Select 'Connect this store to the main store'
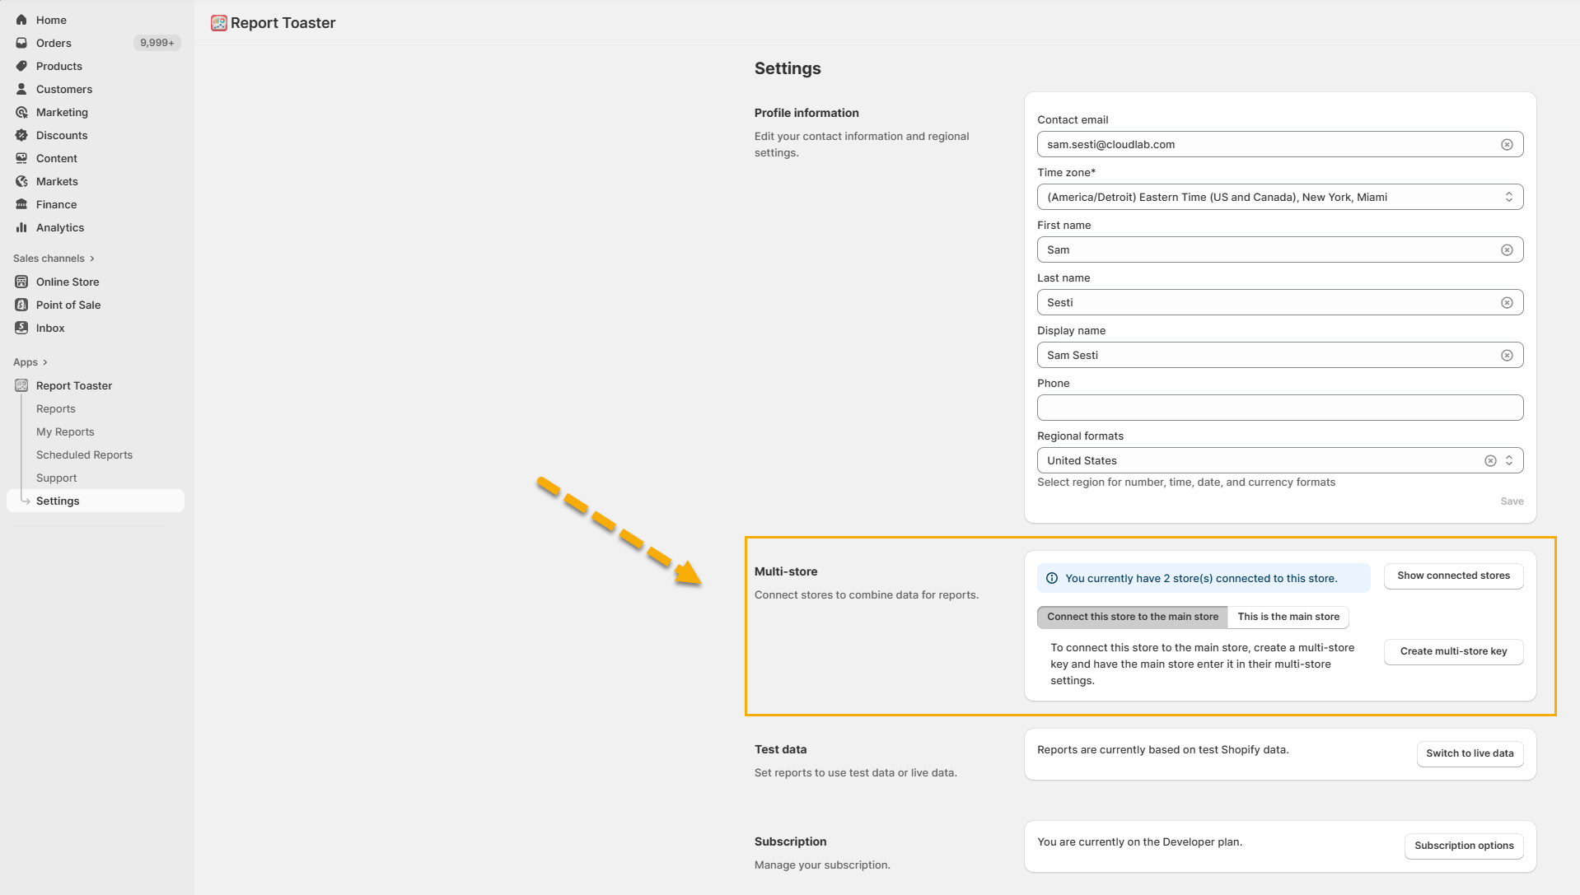 point(1132,617)
